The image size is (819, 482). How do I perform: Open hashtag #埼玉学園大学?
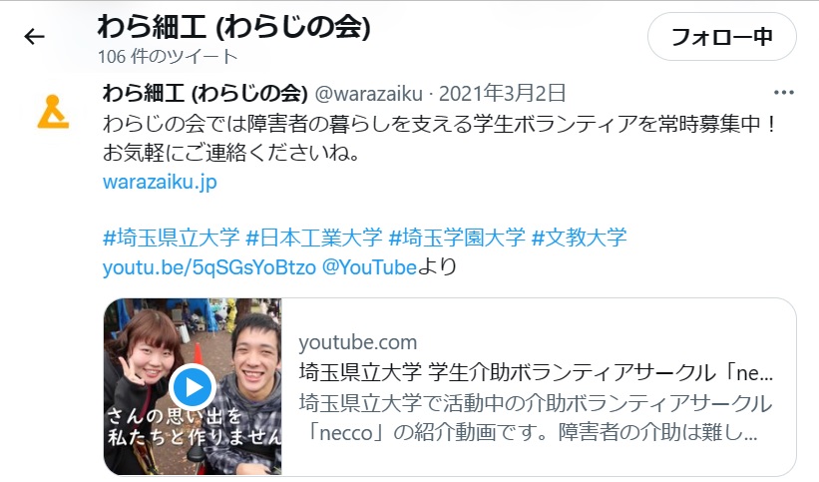point(457,238)
